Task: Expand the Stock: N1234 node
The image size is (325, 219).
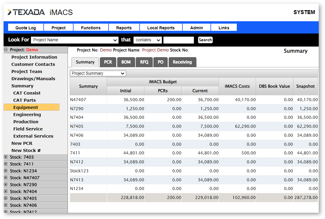Action: coord(6,171)
